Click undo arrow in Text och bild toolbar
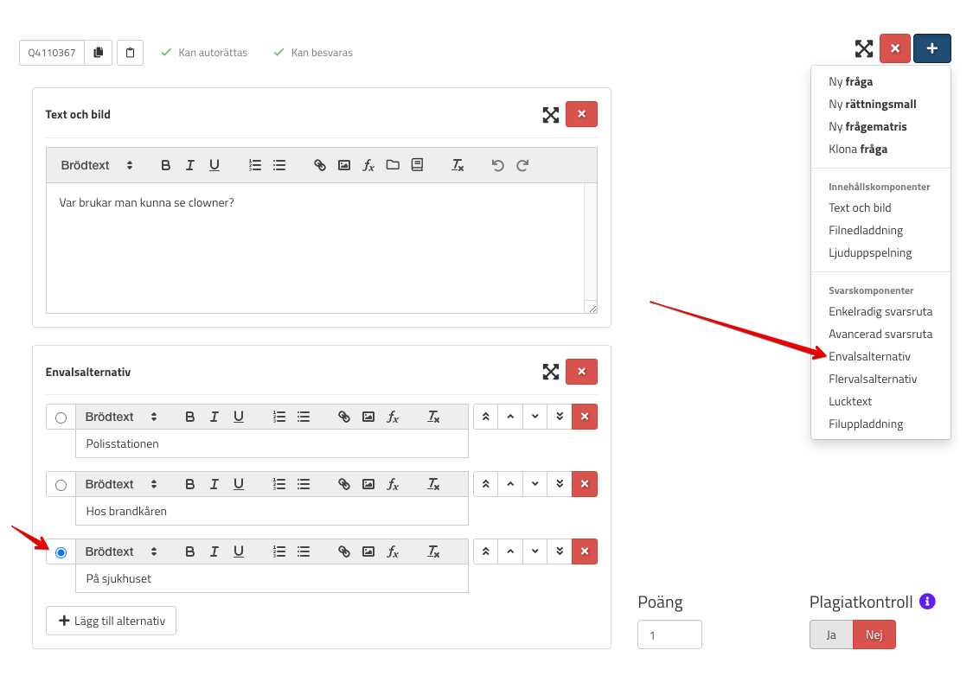This screenshot has width=973, height=682. click(497, 165)
